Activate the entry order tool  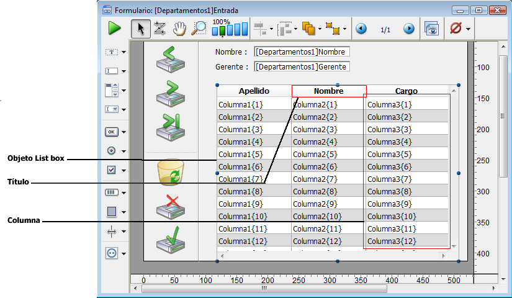(159, 29)
